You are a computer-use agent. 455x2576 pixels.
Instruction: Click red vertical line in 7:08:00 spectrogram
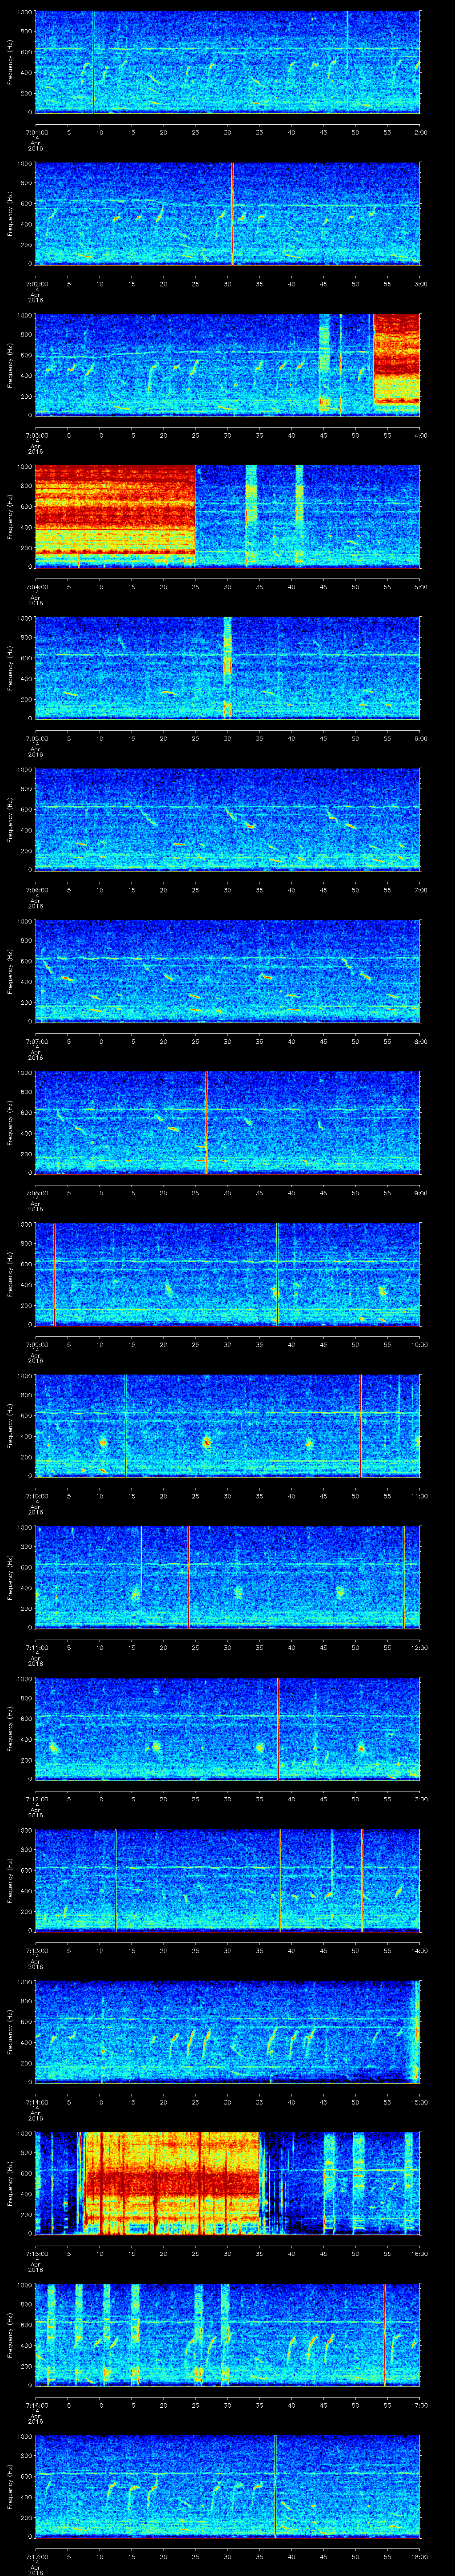(206, 1121)
